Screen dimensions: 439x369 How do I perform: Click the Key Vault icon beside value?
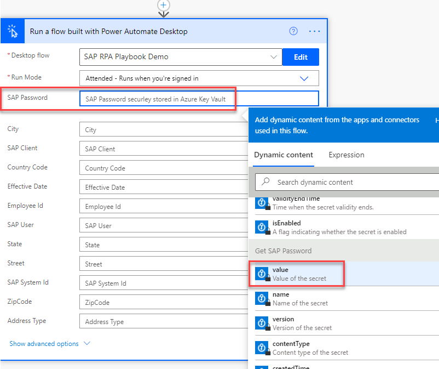262,274
